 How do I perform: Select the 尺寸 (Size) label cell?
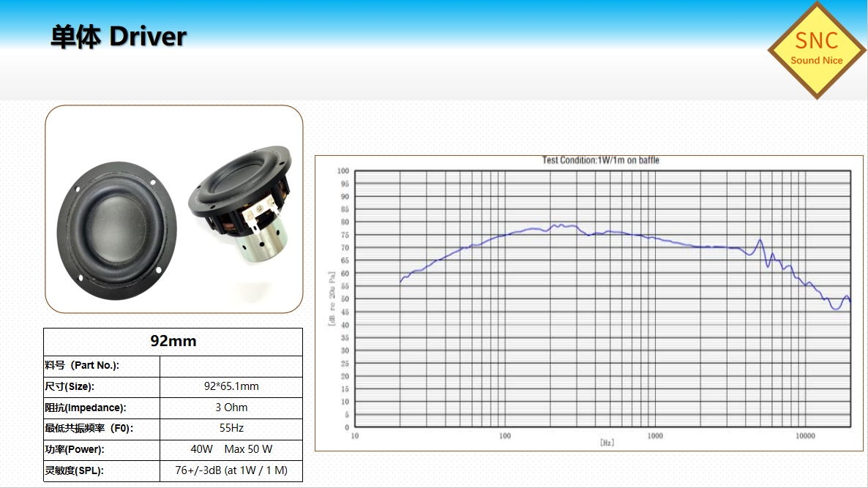70,386
